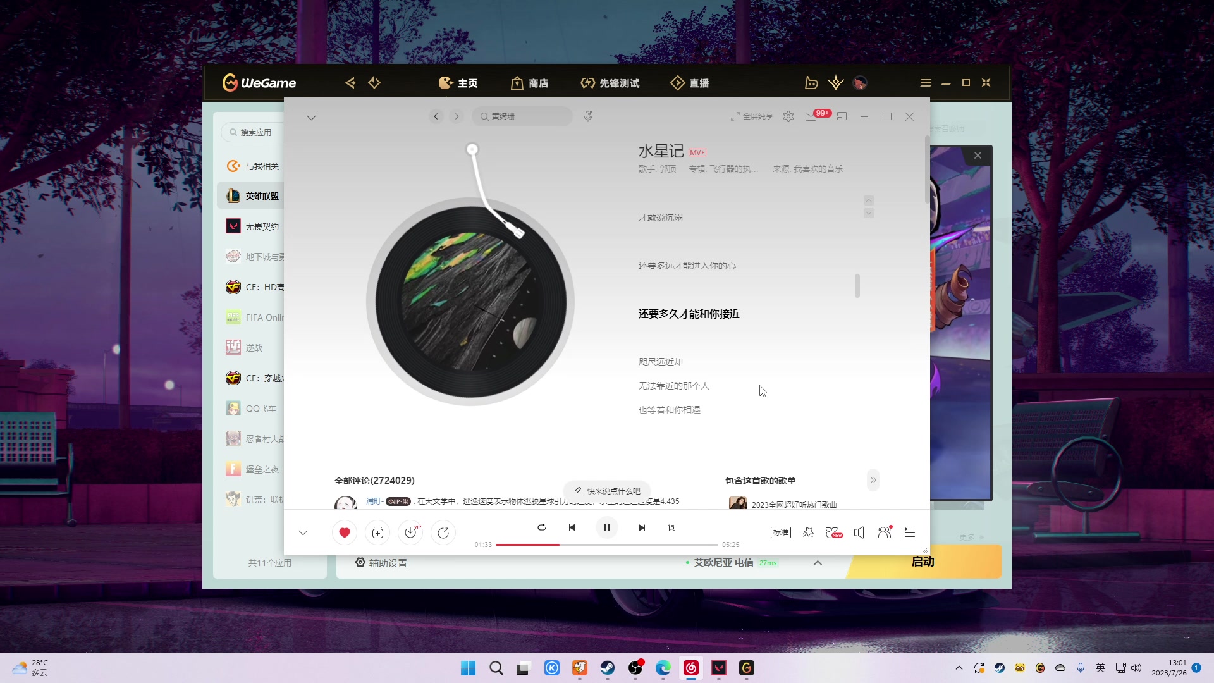The width and height of the screenshot is (1214, 683).
Task: Open artist 郭顶 page
Action: [668, 169]
